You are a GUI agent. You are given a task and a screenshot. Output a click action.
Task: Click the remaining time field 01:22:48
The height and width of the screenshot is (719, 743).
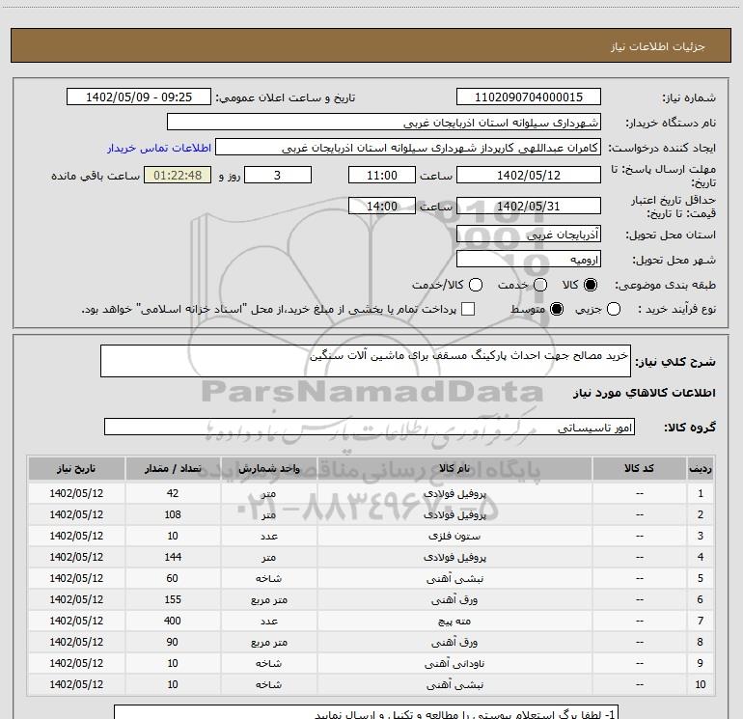pyautogui.click(x=178, y=175)
